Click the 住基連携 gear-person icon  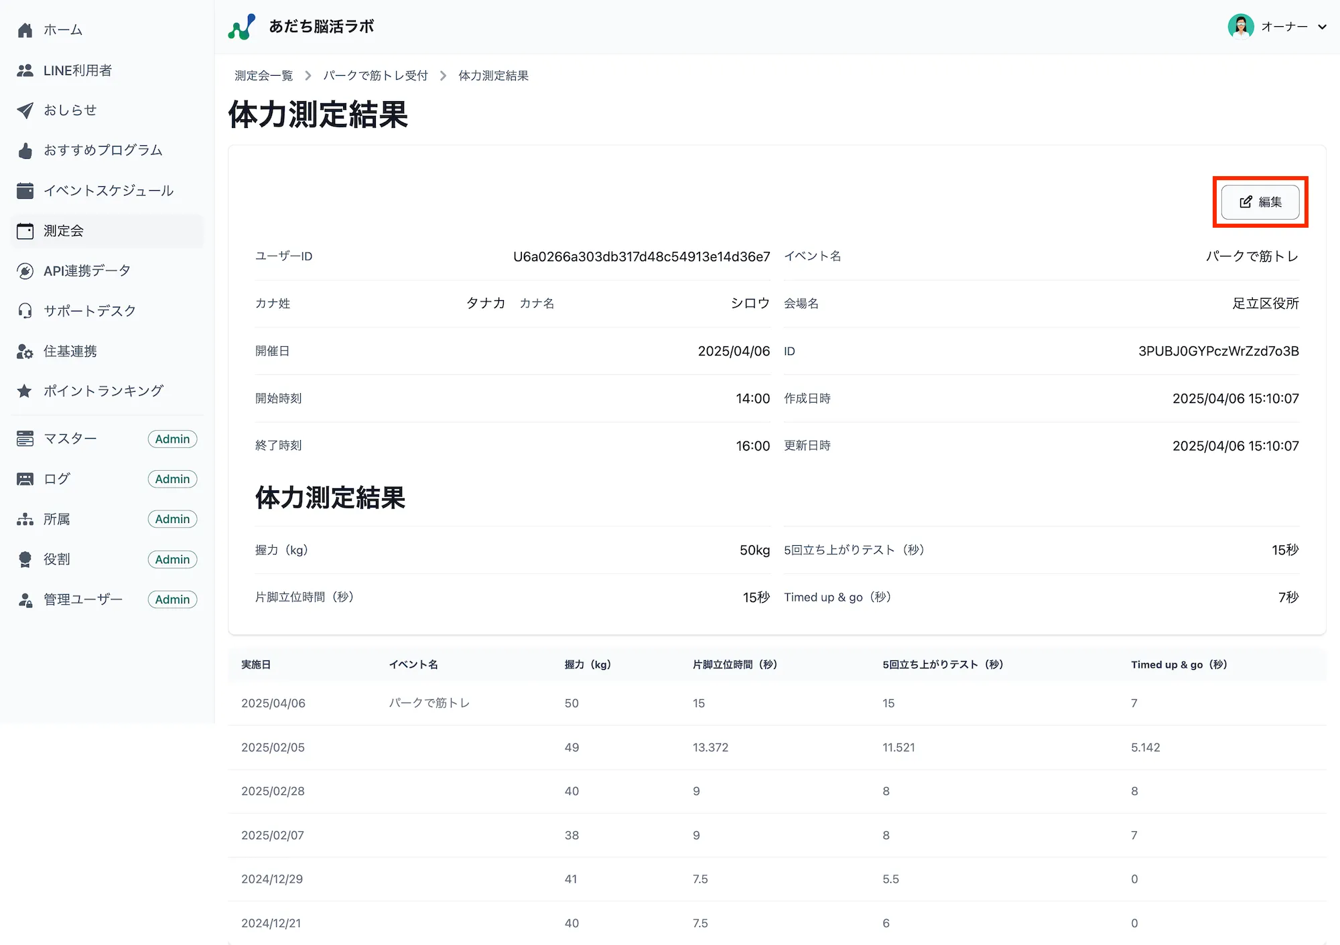point(25,351)
